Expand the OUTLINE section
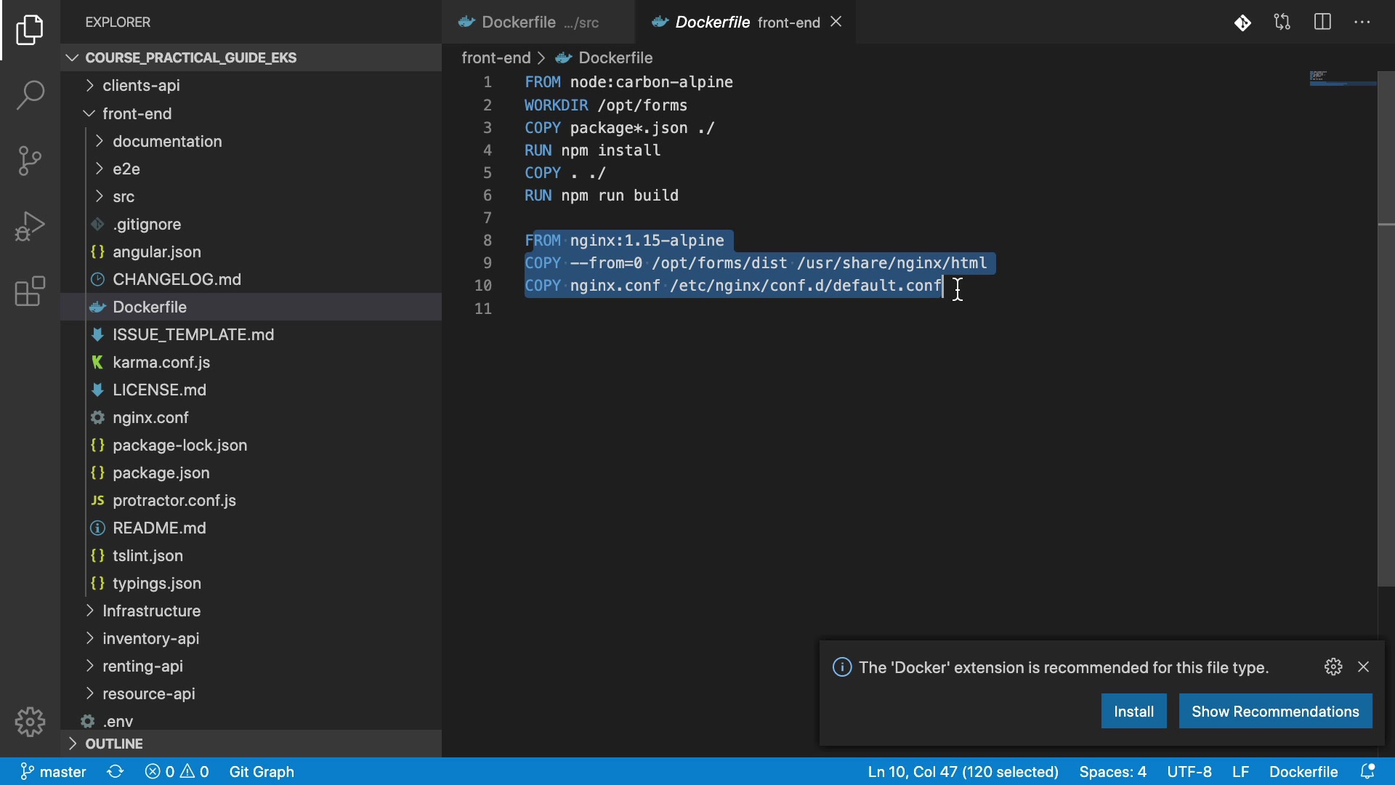The width and height of the screenshot is (1395, 785). coord(114,744)
